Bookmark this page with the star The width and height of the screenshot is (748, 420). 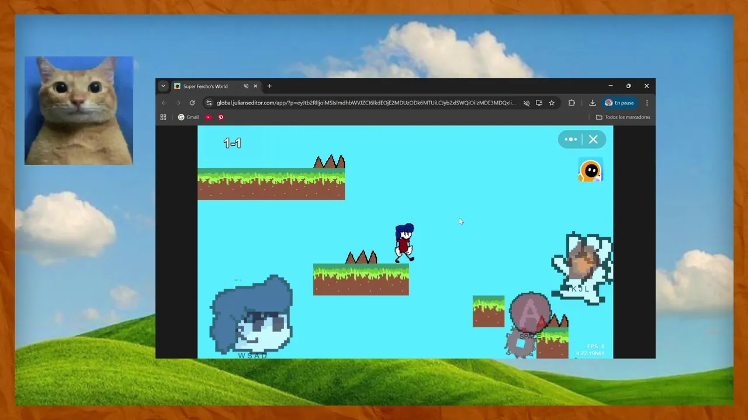tap(552, 103)
